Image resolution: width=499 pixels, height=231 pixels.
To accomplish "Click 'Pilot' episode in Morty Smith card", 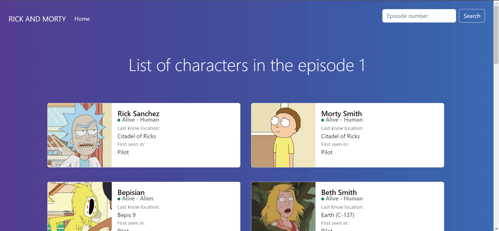I will click(x=327, y=152).
